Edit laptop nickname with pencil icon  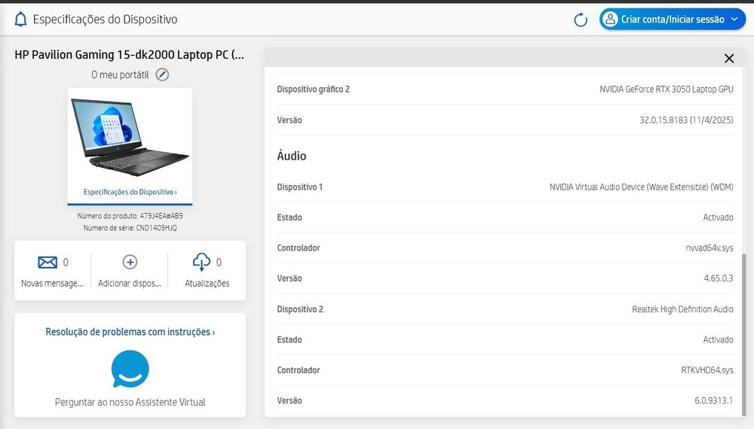point(162,75)
